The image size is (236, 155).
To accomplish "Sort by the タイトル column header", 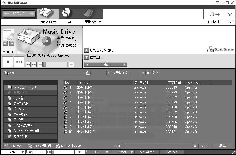I will (x=105, y=83).
